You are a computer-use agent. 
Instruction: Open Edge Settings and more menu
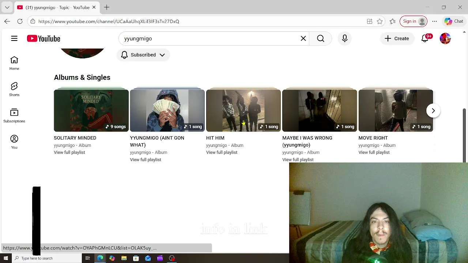point(434,21)
